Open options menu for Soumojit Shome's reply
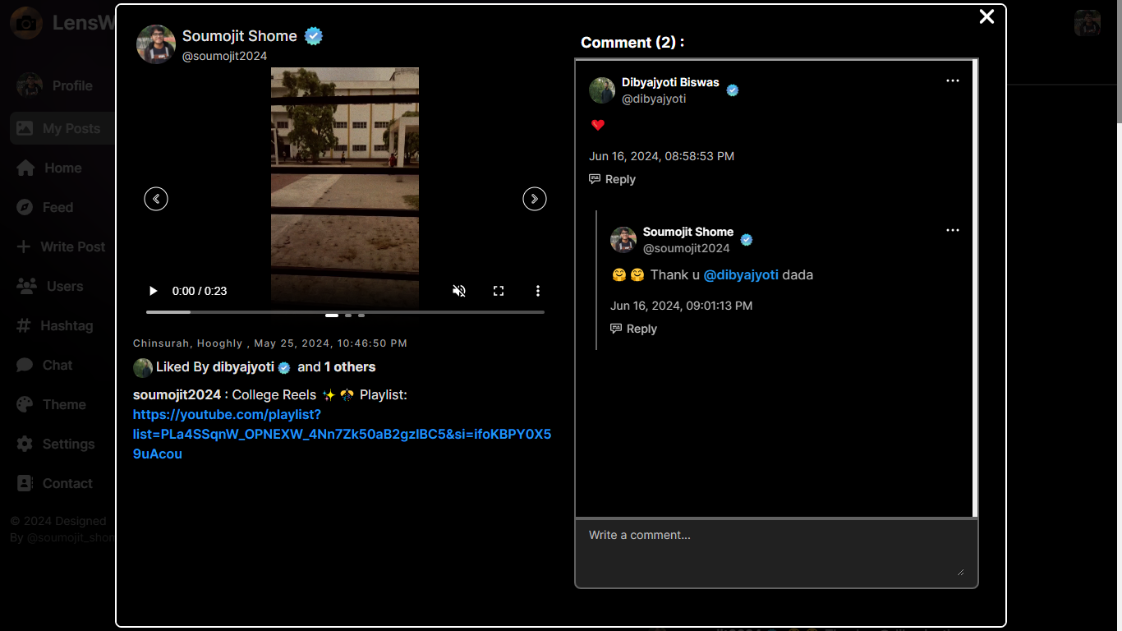The height and width of the screenshot is (631, 1122). (x=953, y=230)
